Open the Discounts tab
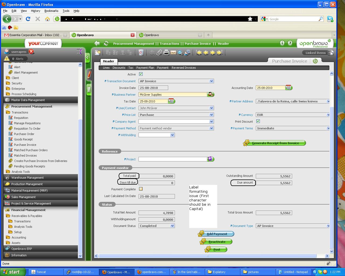The height and width of the screenshot is (276, 345). [119, 68]
